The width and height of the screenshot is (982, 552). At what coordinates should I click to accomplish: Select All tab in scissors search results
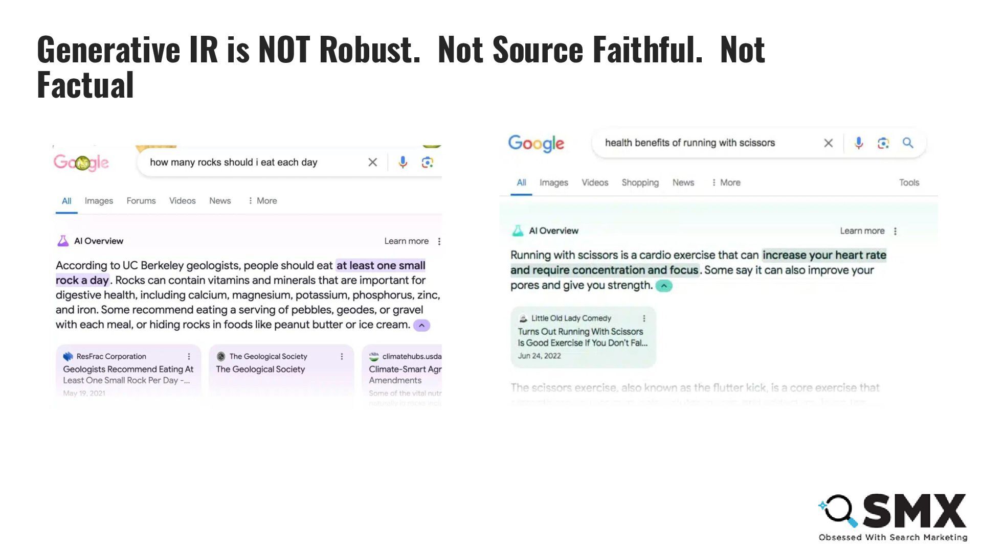(x=521, y=182)
